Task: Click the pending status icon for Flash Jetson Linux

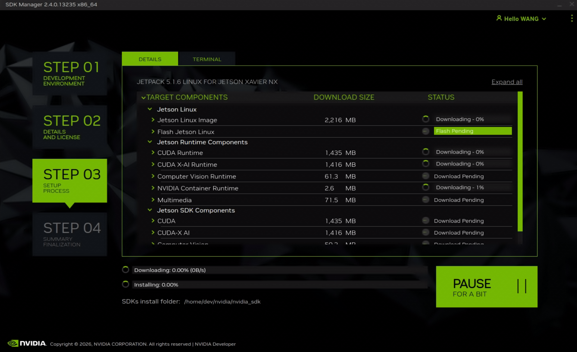Action: 426,131
